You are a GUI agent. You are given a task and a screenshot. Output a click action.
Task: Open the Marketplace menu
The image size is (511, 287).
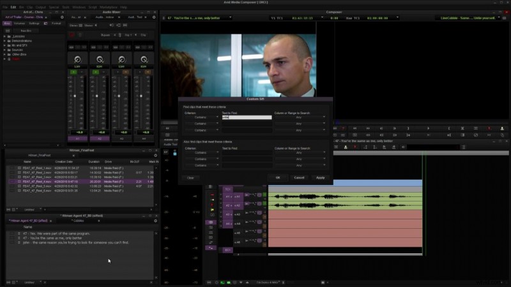click(108, 7)
